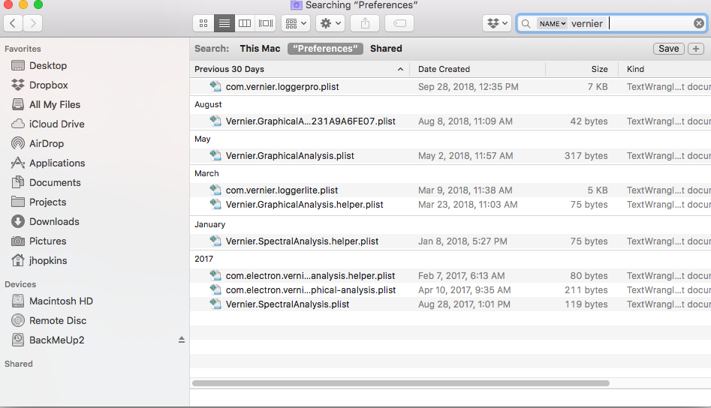Viewport: 711px width, 408px height.
Task: Open the item arrangement dropdown
Action: click(x=296, y=23)
